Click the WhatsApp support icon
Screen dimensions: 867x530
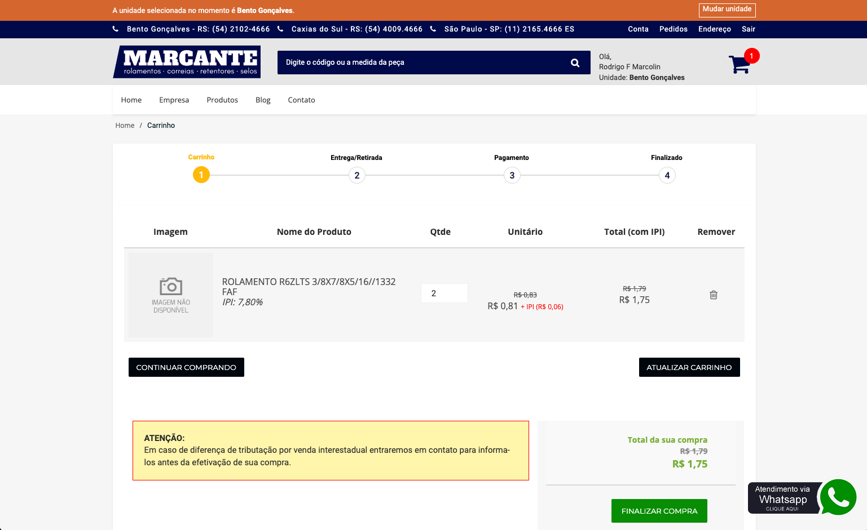point(838,497)
